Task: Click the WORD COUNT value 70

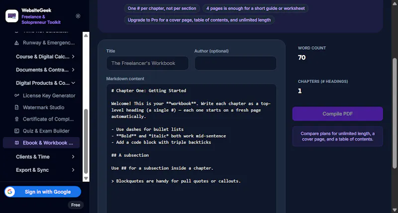Action: tap(302, 58)
